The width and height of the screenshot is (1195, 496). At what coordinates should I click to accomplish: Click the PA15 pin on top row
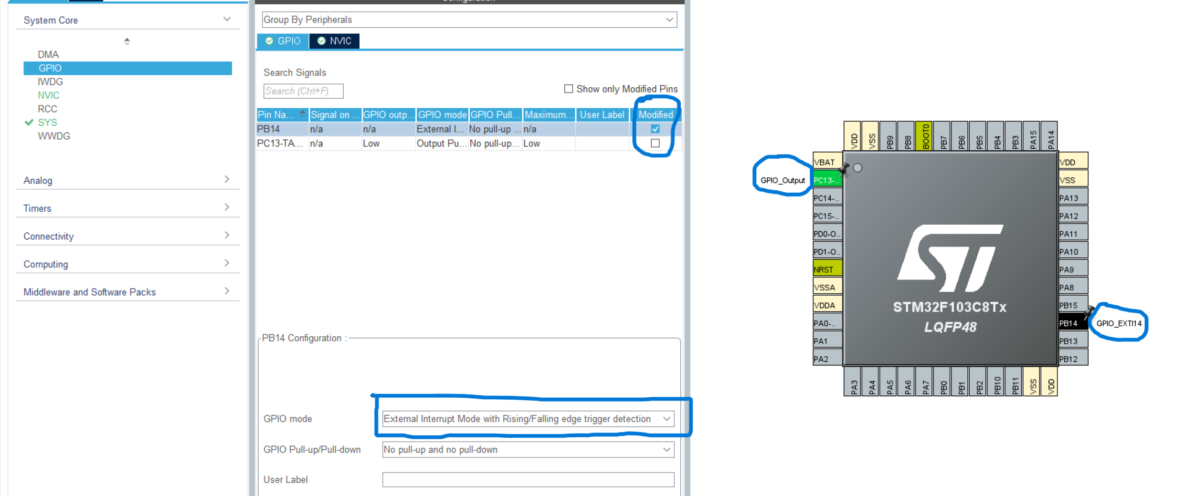click(x=1033, y=136)
